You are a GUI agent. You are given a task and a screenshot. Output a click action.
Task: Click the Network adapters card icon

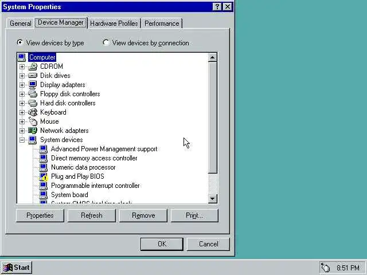[x=33, y=131]
